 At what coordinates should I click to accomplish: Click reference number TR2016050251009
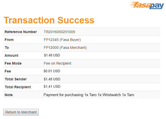(59, 32)
